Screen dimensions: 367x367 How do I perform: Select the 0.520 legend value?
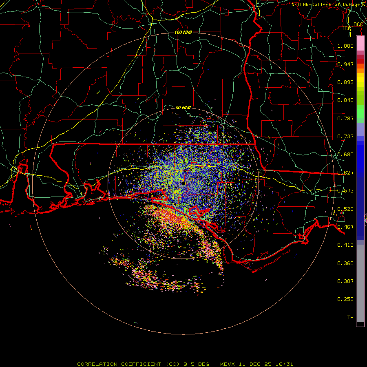[x=345, y=209]
